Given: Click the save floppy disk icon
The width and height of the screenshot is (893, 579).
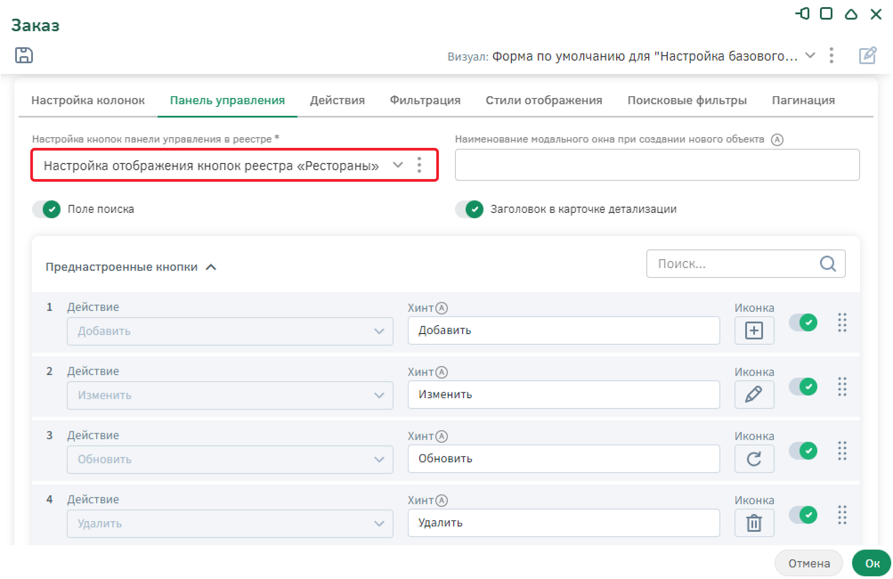Looking at the screenshot, I should [24, 55].
